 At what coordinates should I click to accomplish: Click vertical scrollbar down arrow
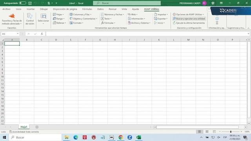click(249, 123)
